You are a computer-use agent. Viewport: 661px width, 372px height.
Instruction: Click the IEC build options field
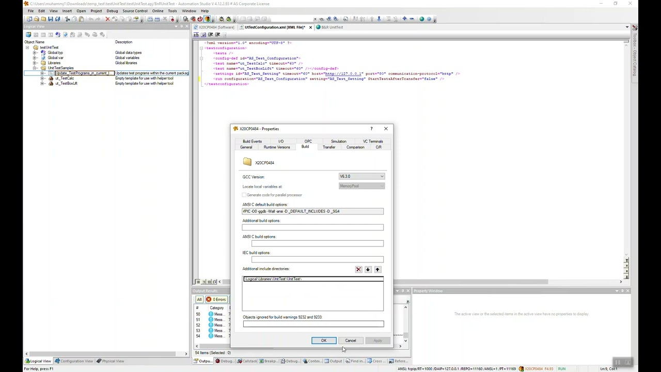click(x=318, y=259)
